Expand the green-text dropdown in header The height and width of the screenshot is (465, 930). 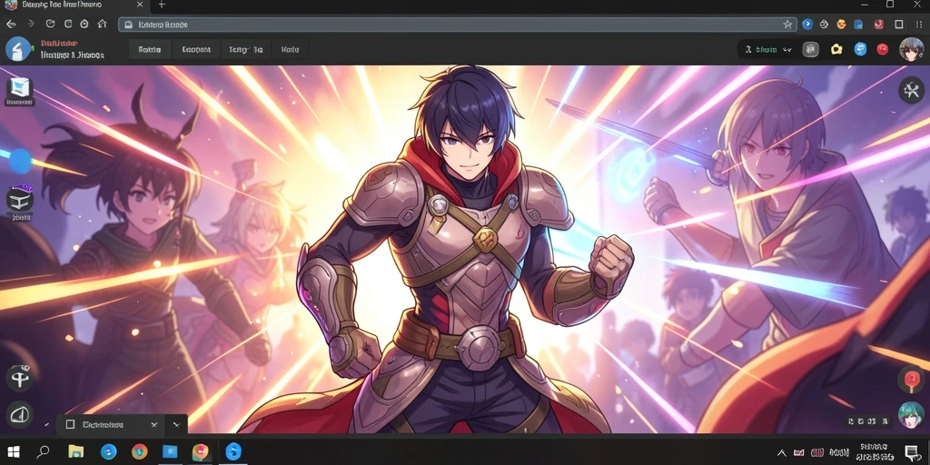coord(768,50)
